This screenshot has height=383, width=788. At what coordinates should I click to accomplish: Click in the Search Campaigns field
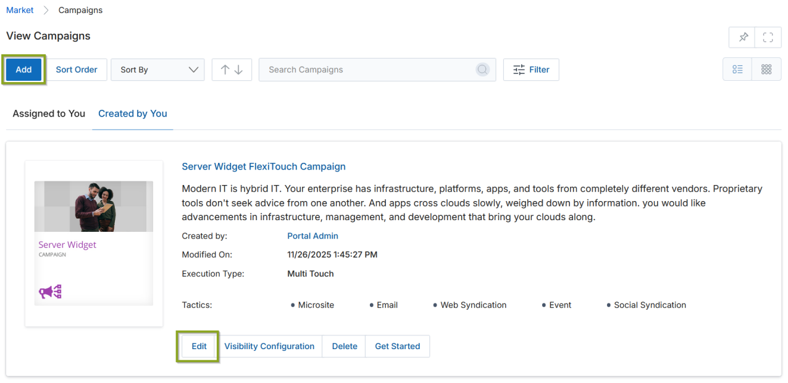coord(377,70)
